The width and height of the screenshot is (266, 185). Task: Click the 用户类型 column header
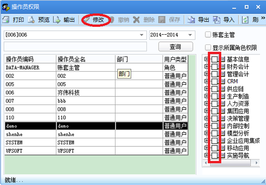point(175,59)
